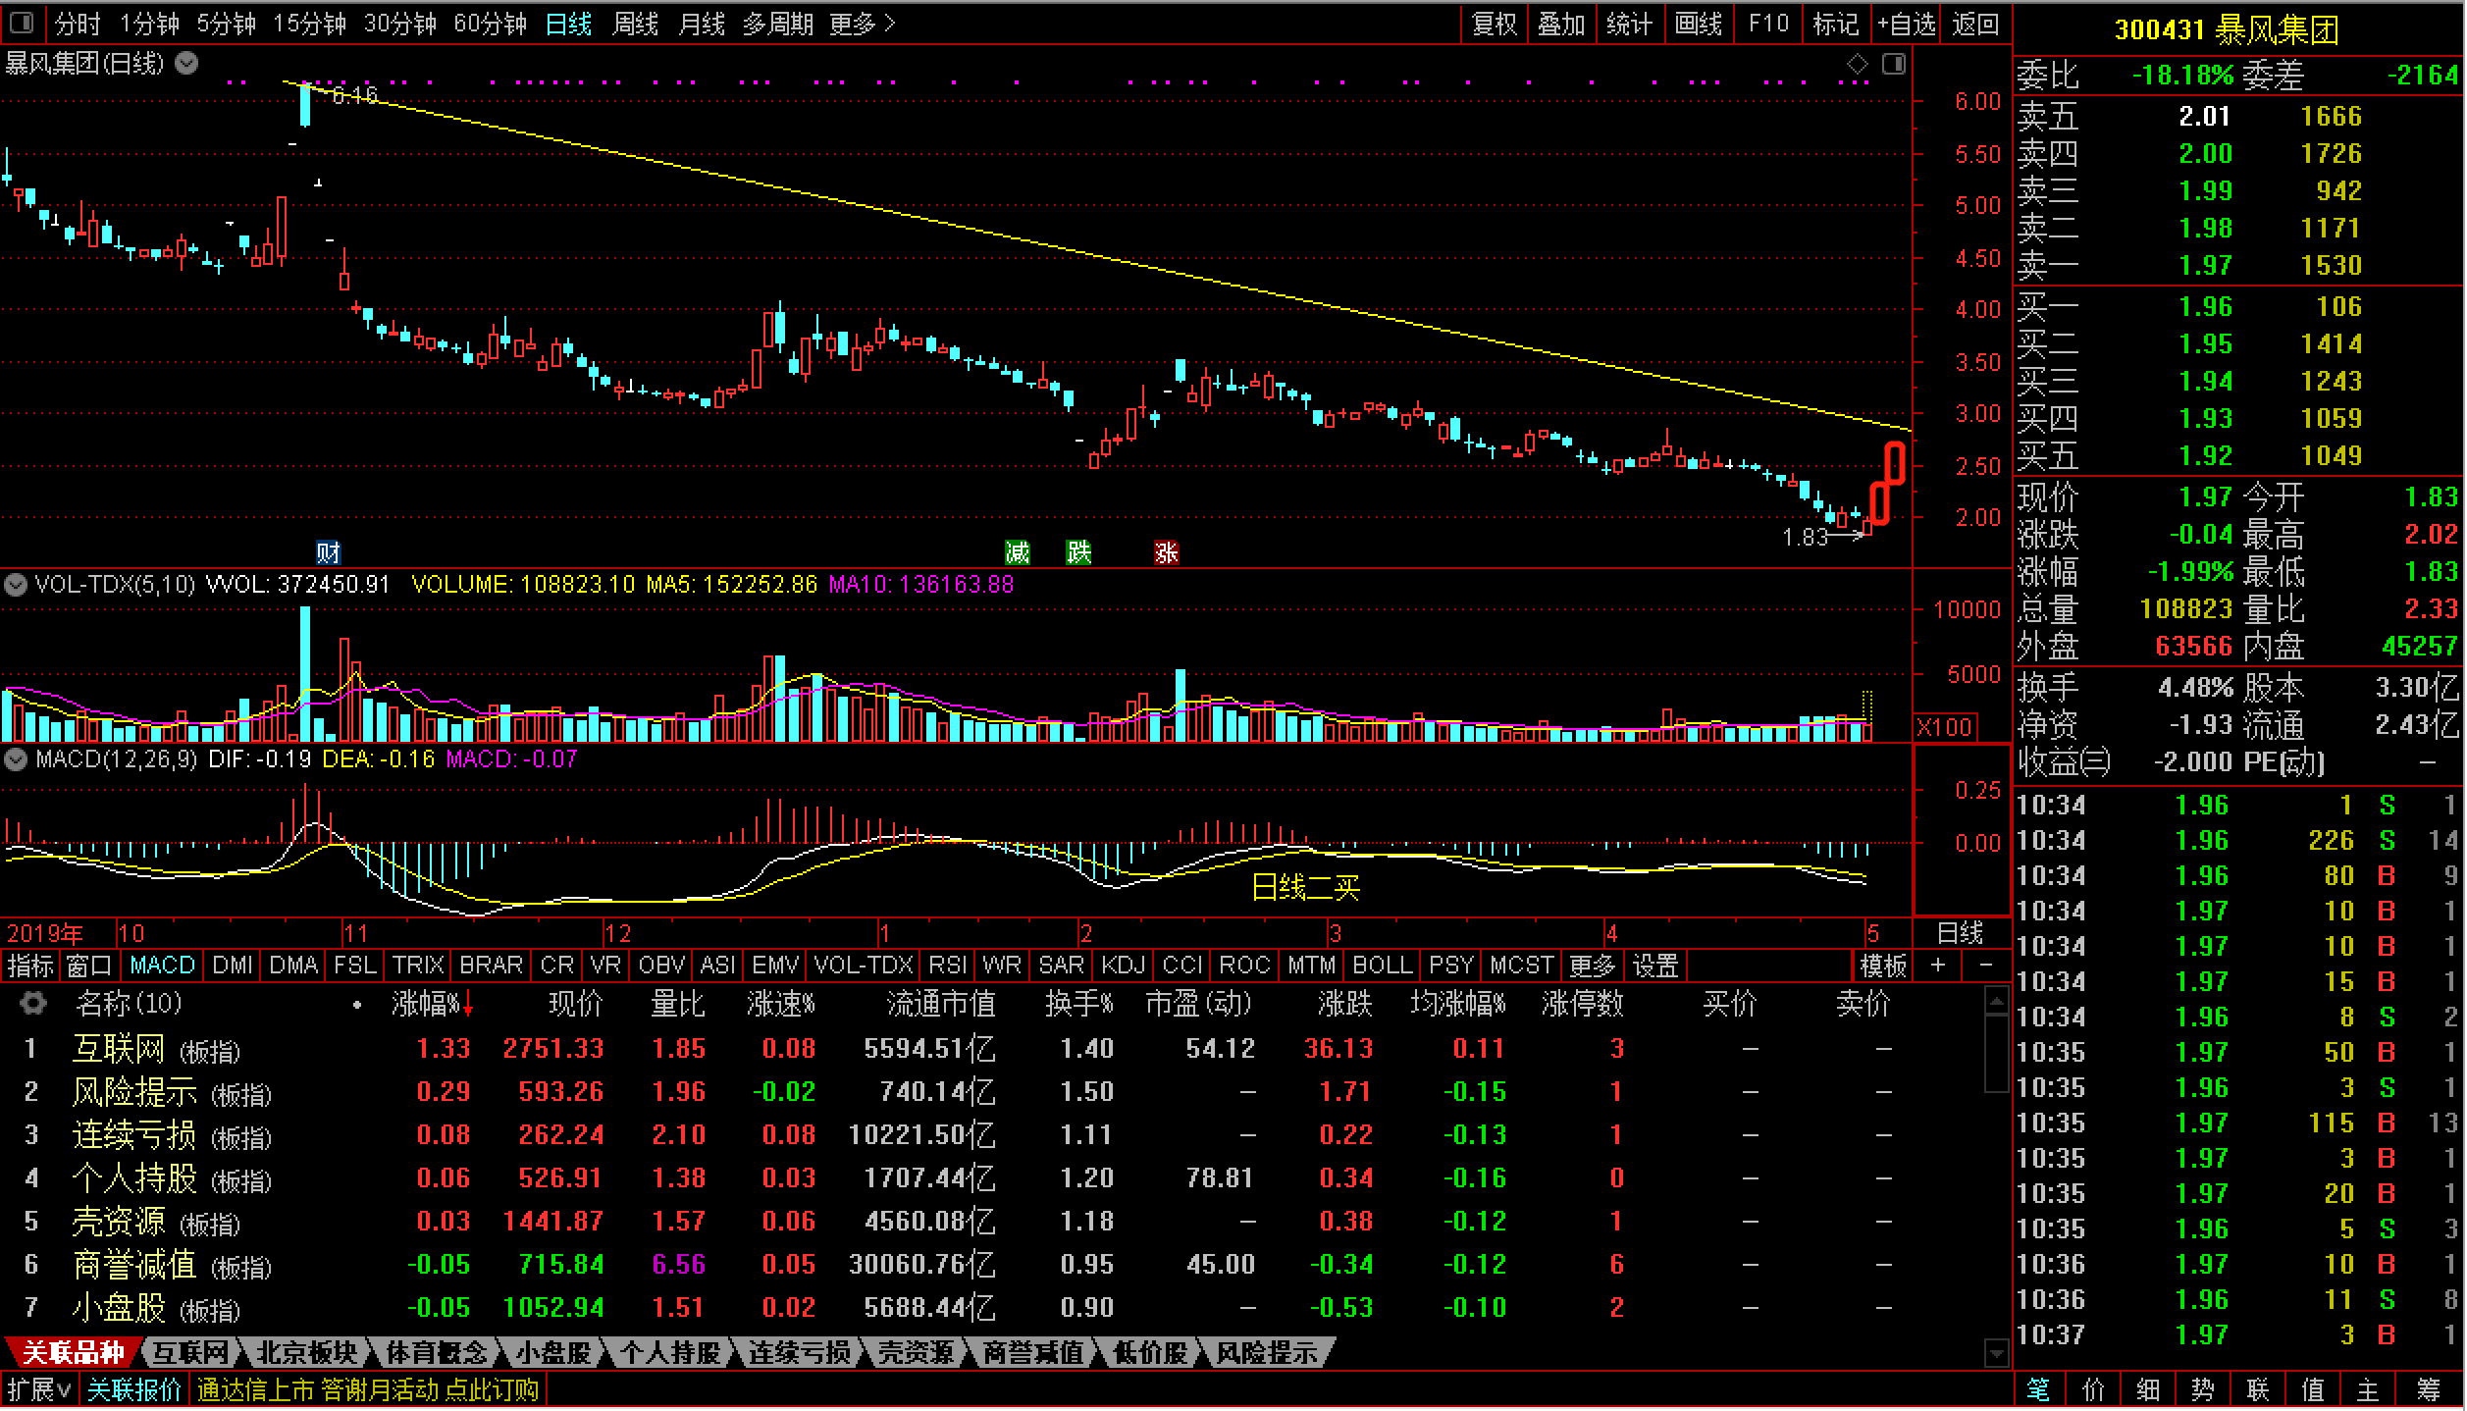2467x1411 pixels.
Task: Select the 1分钟 period
Action: point(149,24)
